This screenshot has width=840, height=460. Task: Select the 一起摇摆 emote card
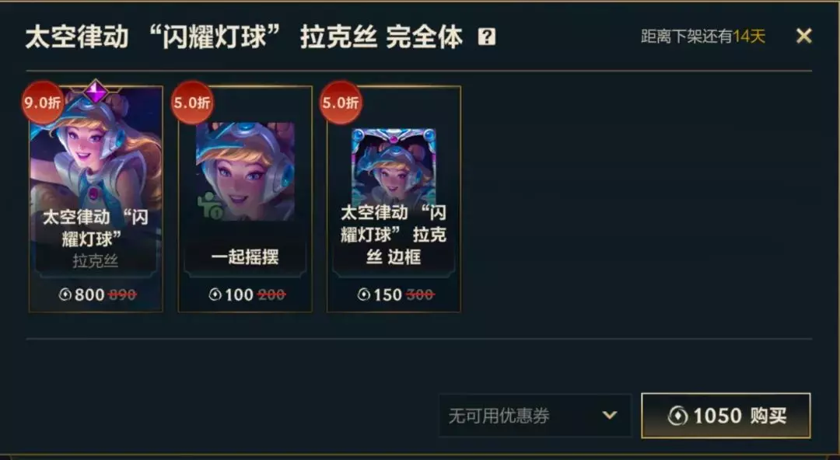[x=245, y=199]
